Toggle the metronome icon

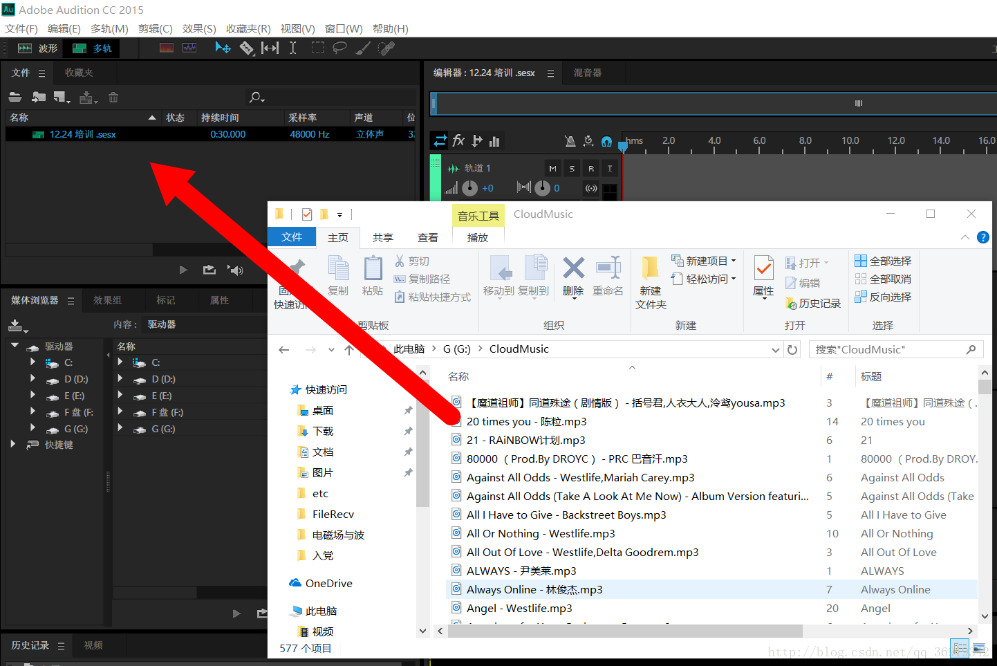tap(570, 141)
